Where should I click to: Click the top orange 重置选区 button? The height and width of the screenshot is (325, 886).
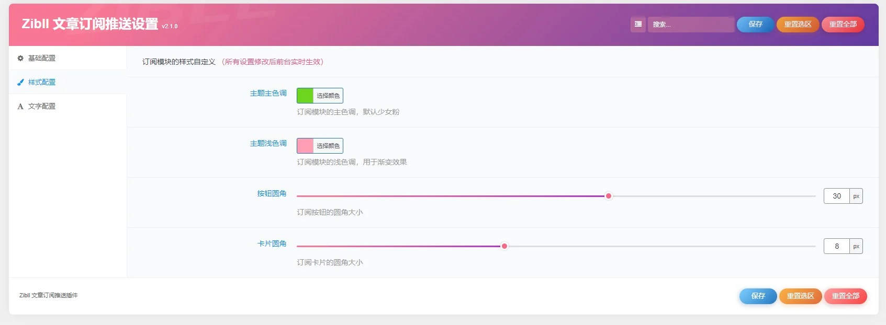tap(798, 25)
